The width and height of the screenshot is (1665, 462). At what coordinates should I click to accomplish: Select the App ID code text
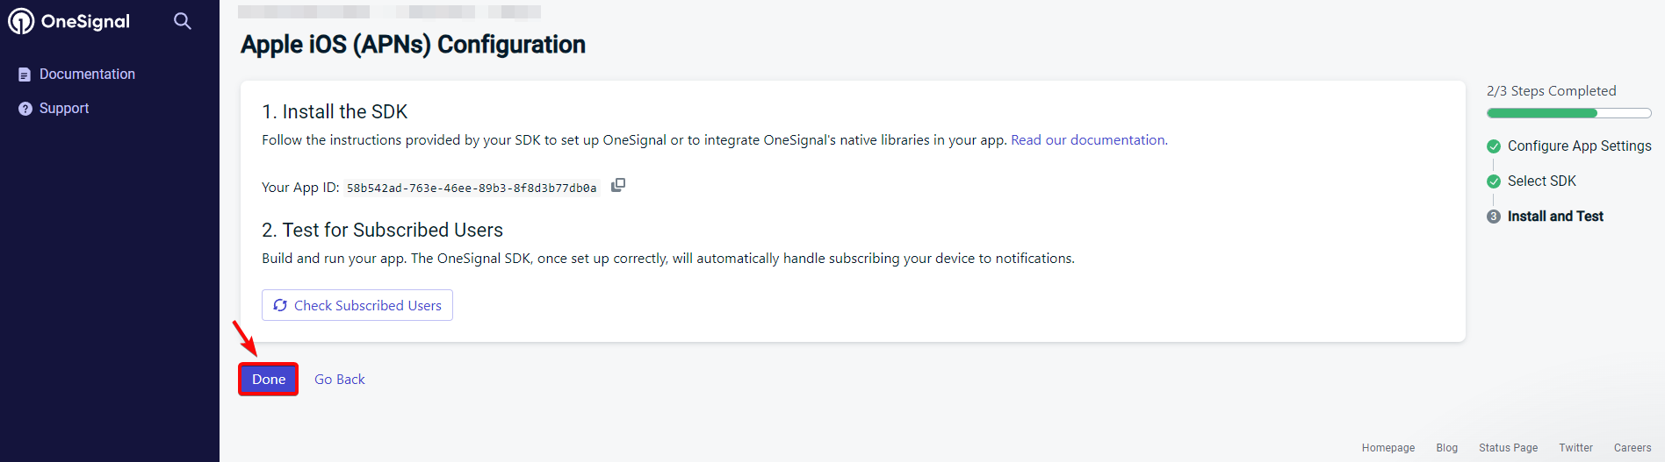pos(472,188)
